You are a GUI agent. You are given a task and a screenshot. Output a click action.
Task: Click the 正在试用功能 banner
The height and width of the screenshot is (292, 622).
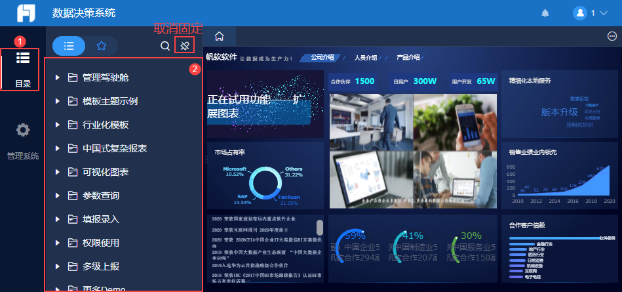[x=265, y=104]
